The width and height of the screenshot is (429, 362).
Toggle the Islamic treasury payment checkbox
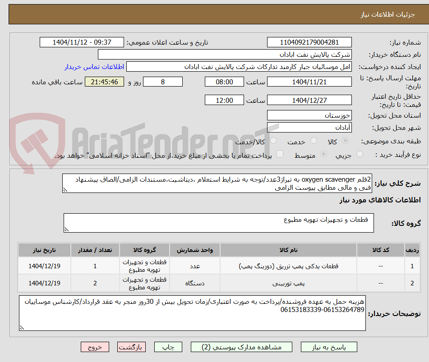tap(280, 154)
